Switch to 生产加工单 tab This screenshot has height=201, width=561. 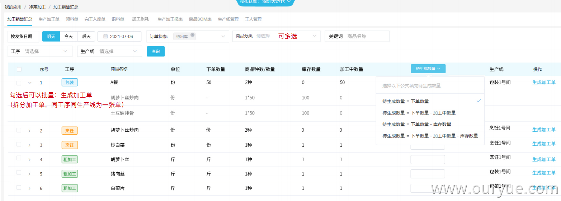(49, 19)
